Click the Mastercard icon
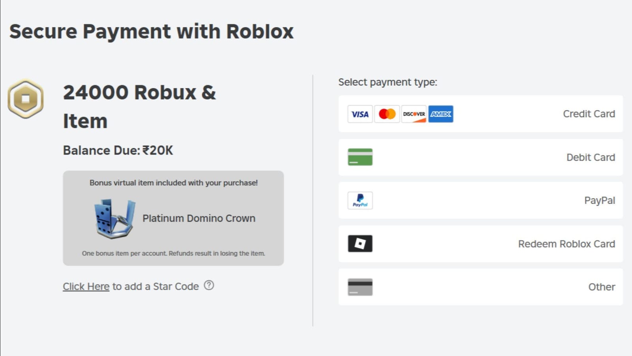Image resolution: width=632 pixels, height=356 pixels. (x=387, y=114)
